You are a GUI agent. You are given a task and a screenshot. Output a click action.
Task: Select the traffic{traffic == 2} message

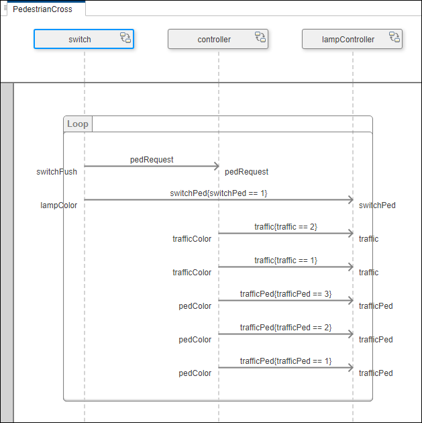(x=286, y=227)
